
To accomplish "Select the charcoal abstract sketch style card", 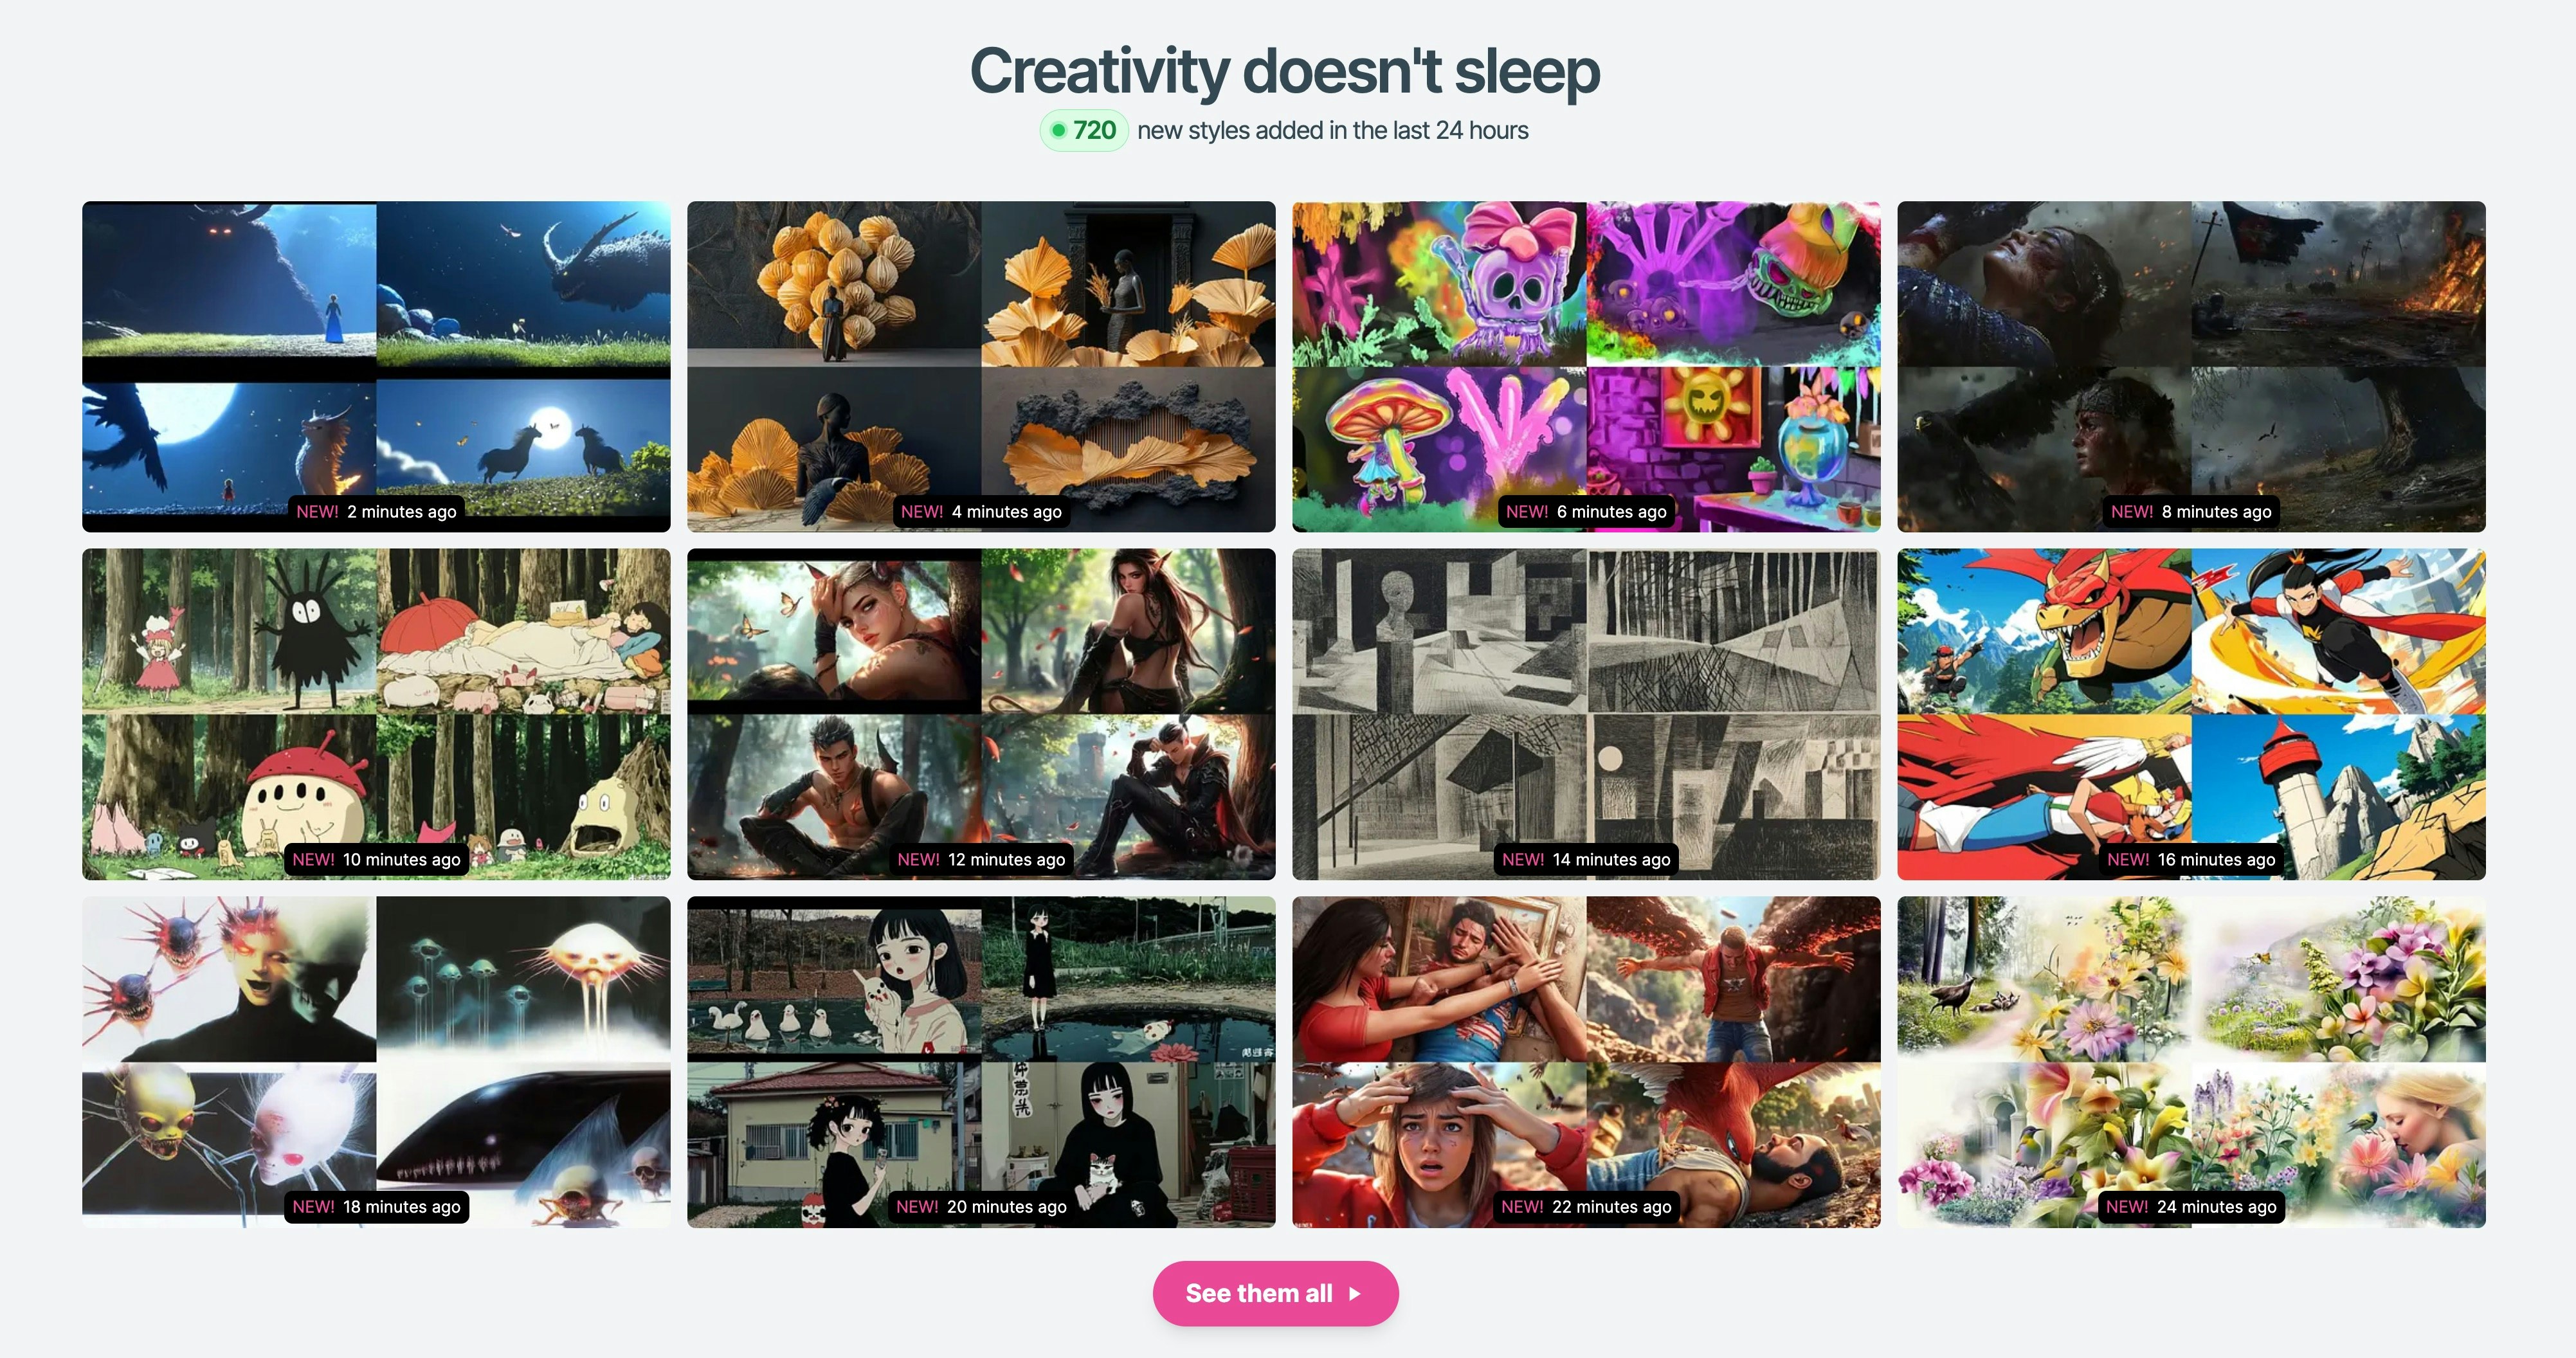I will 1586,714.
